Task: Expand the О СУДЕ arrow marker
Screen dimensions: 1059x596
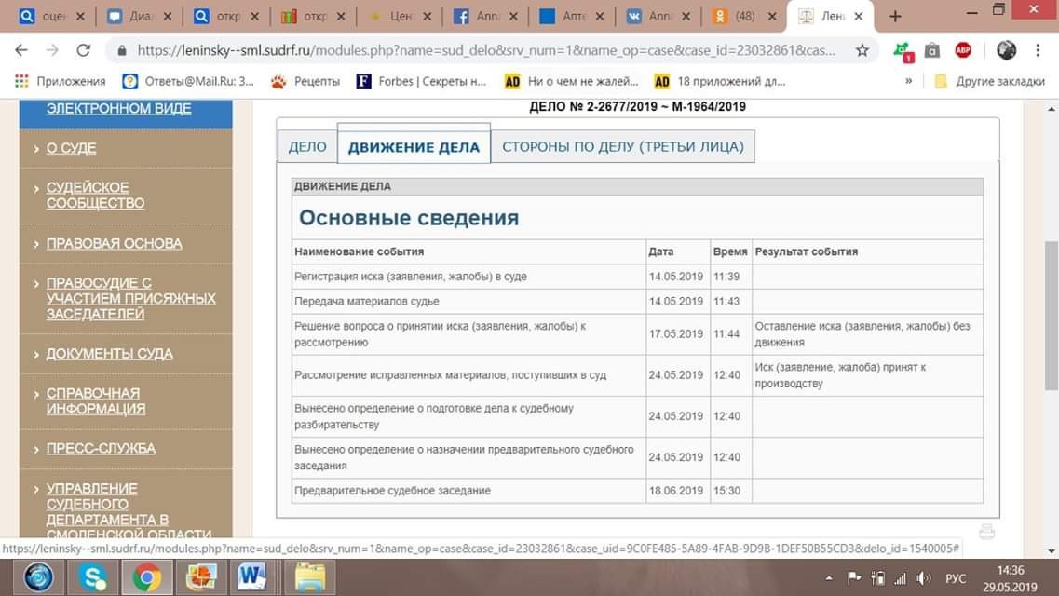Action: point(36,148)
